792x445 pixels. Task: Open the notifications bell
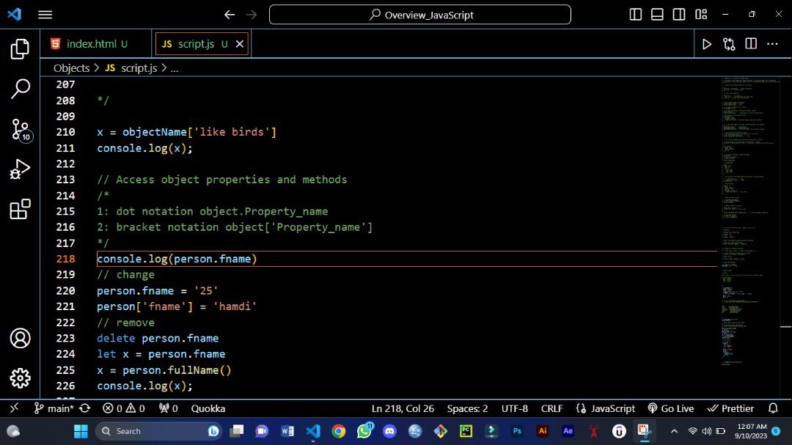773,408
